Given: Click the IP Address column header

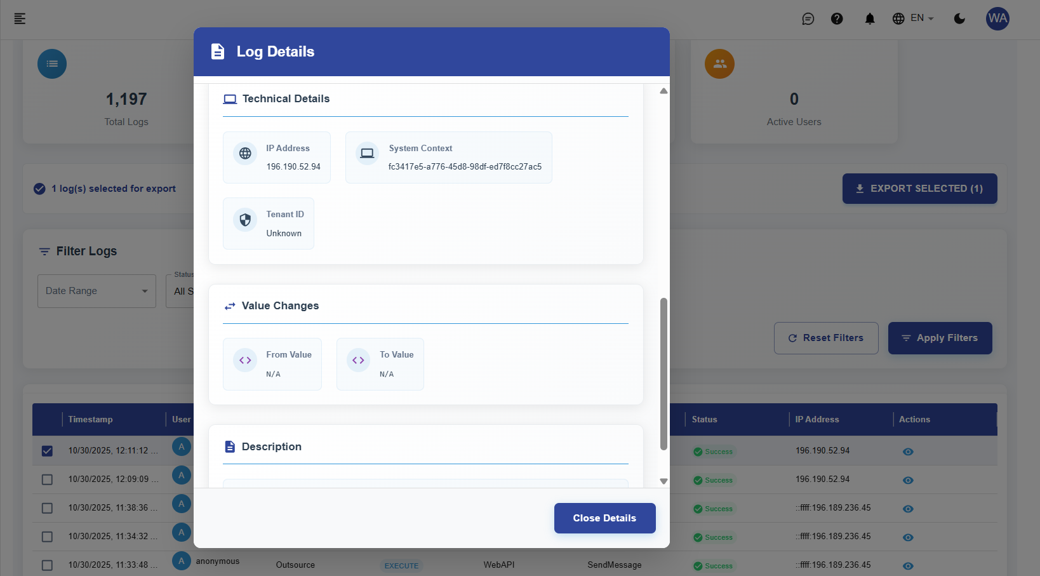Looking at the screenshot, I should [817, 419].
